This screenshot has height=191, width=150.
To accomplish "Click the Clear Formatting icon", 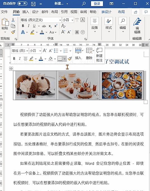I will [63, 26].
